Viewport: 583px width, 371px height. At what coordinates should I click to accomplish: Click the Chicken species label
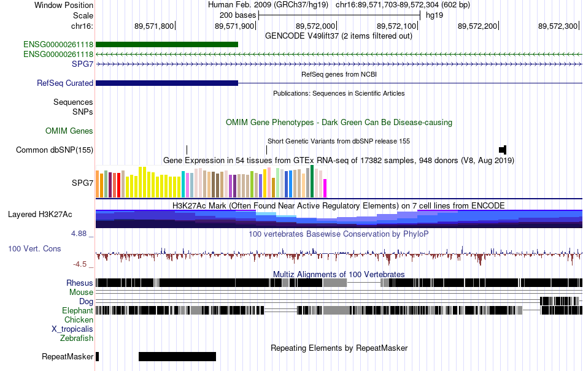(79, 319)
